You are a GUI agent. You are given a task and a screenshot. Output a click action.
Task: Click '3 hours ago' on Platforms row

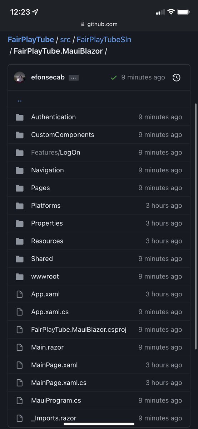pos(164,206)
